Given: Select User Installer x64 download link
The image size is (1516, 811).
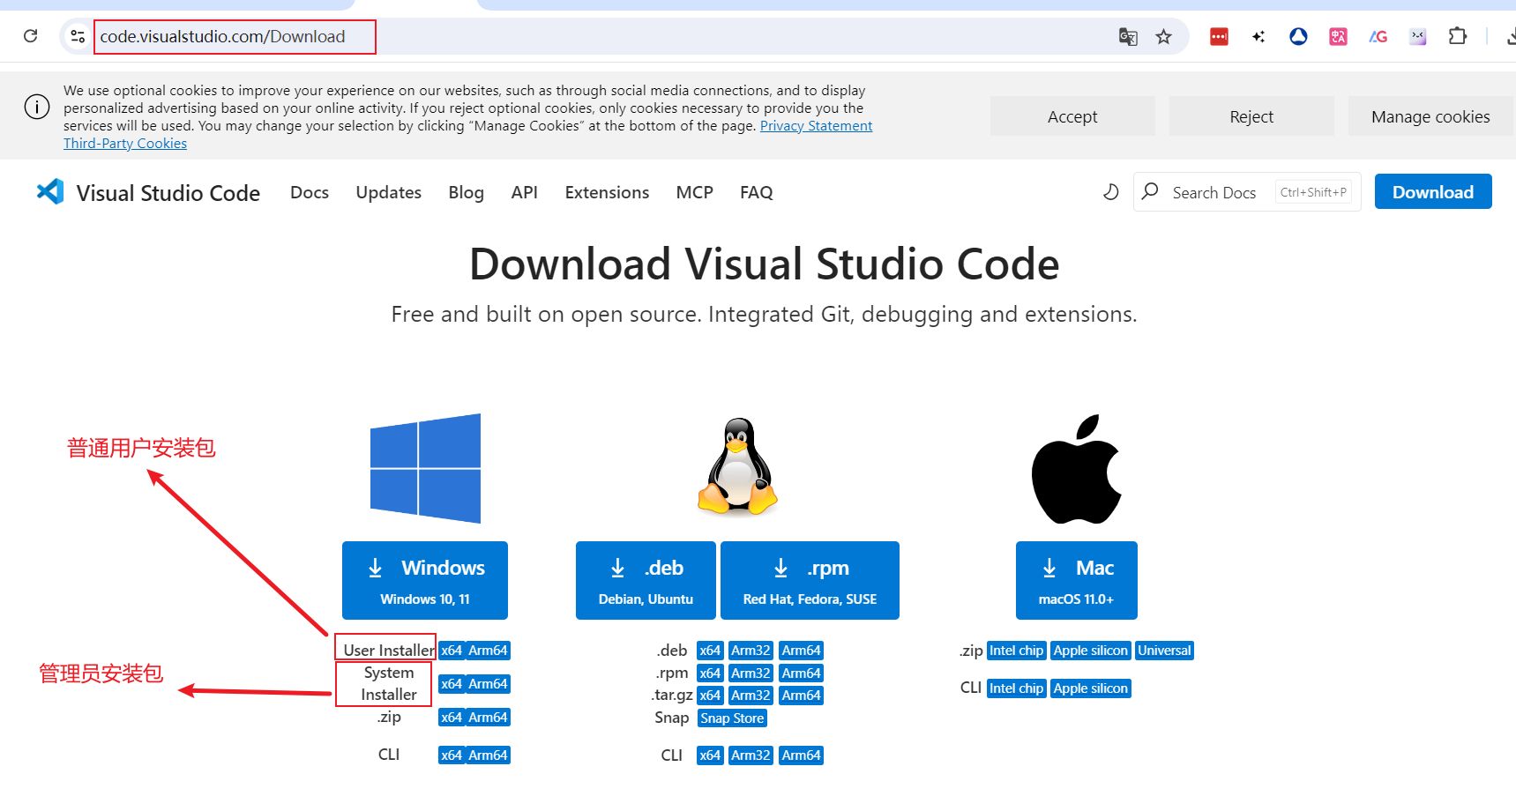Looking at the screenshot, I should (452, 651).
